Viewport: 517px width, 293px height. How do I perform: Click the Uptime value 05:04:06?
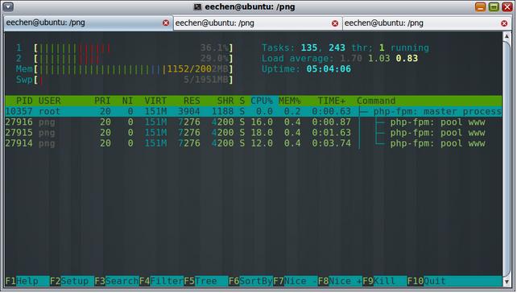pos(329,69)
